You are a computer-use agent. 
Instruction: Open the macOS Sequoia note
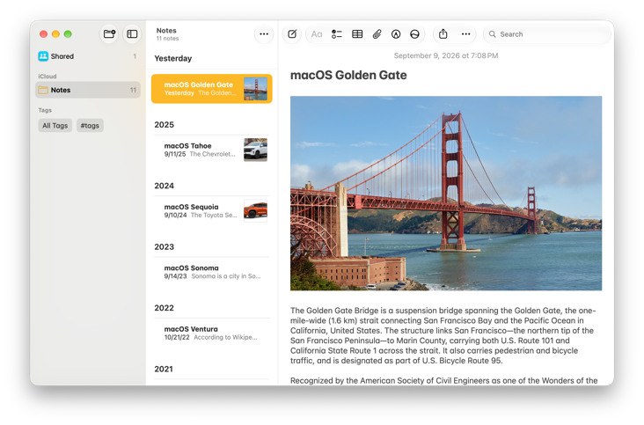(211, 210)
